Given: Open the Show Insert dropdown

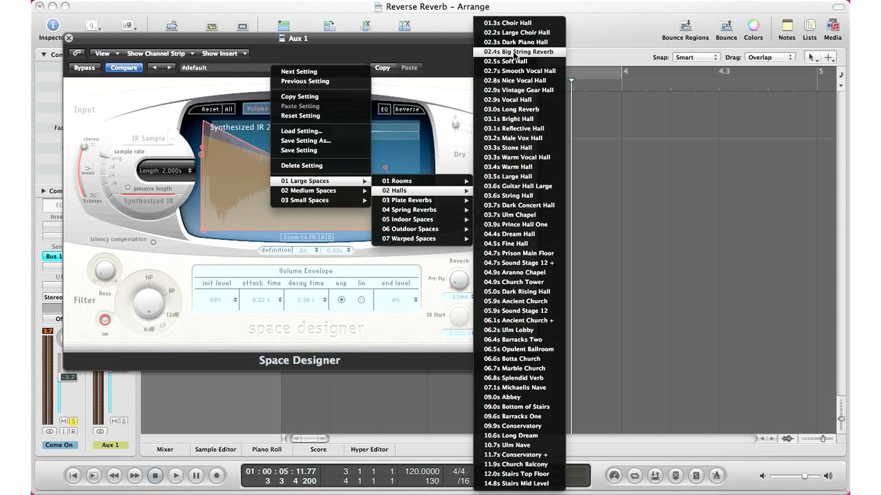Looking at the screenshot, I should [224, 54].
